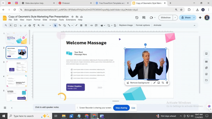Open the Fit zoom dropdown
Screen dimensions: 212x119
tap(50, 25)
